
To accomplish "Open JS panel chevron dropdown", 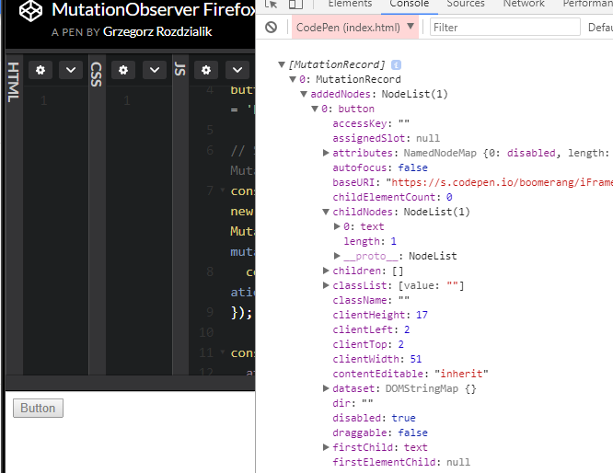I will point(237,70).
